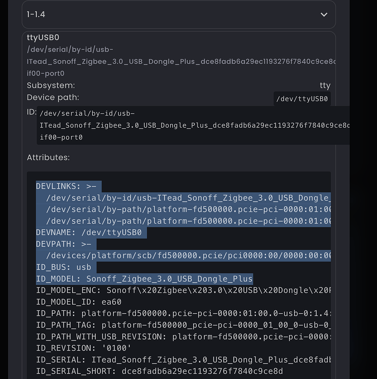Click the /dev/ttyUSB0 device path value
Screen dimensions: 377x379
(x=302, y=99)
